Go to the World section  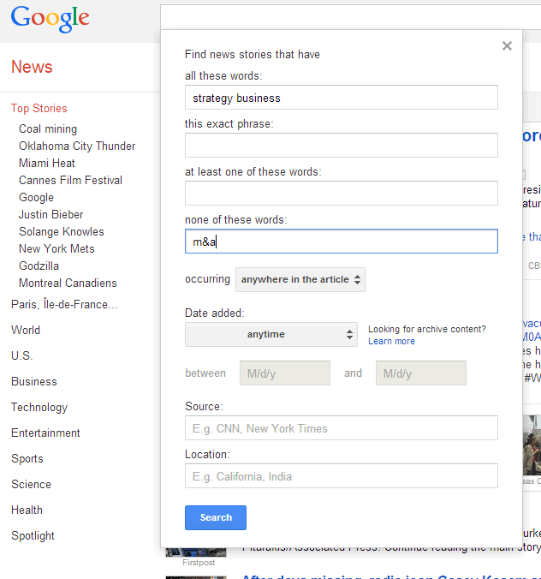26,330
